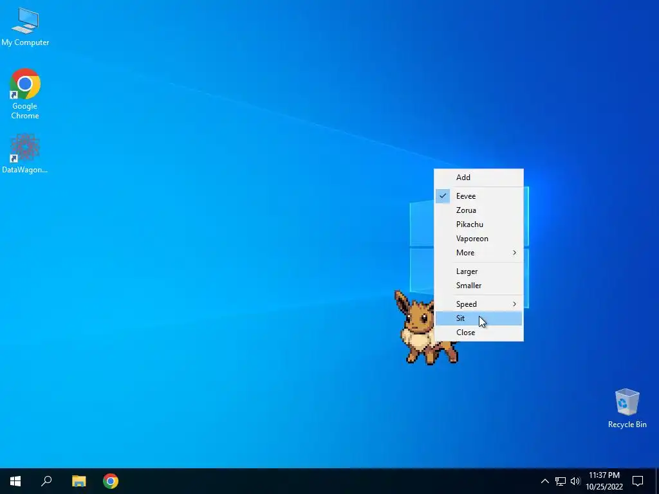
Task: Make the pet Larger
Action: (479, 271)
